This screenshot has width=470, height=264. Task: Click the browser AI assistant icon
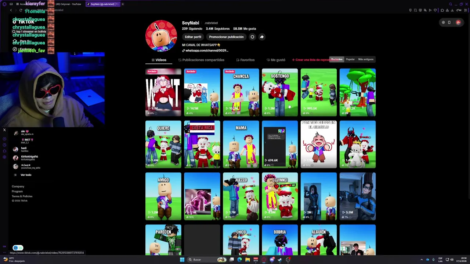(x=459, y=10)
